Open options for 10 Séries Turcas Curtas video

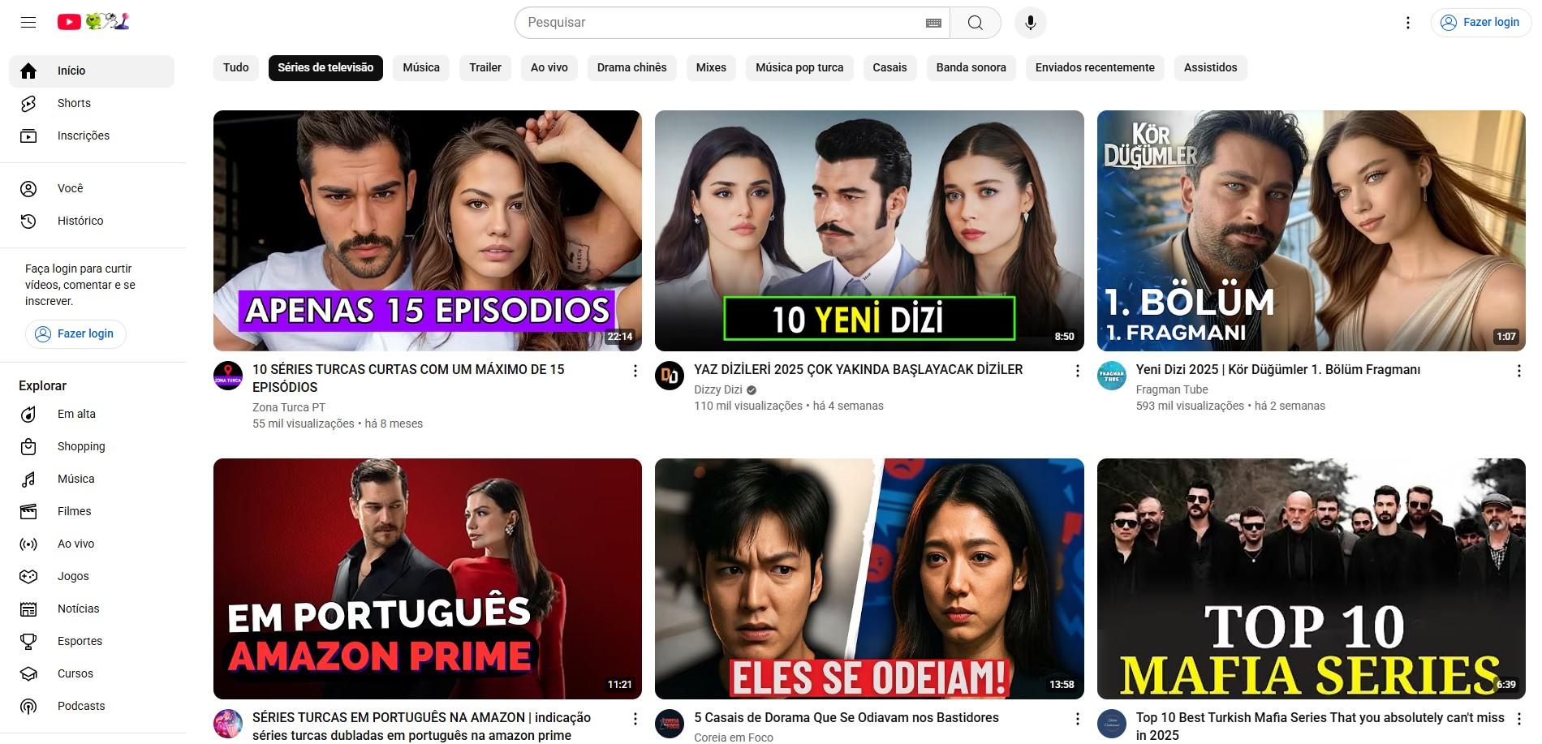[635, 371]
